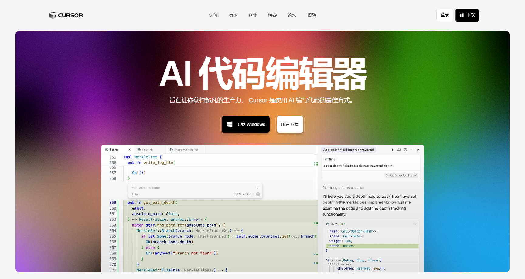Click the 'impl MerkleTree {' sticky header line
The image size is (525, 279).
pyautogui.click(x=142, y=157)
